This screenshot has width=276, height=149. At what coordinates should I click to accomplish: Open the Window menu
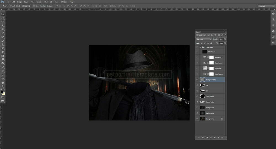64,2
